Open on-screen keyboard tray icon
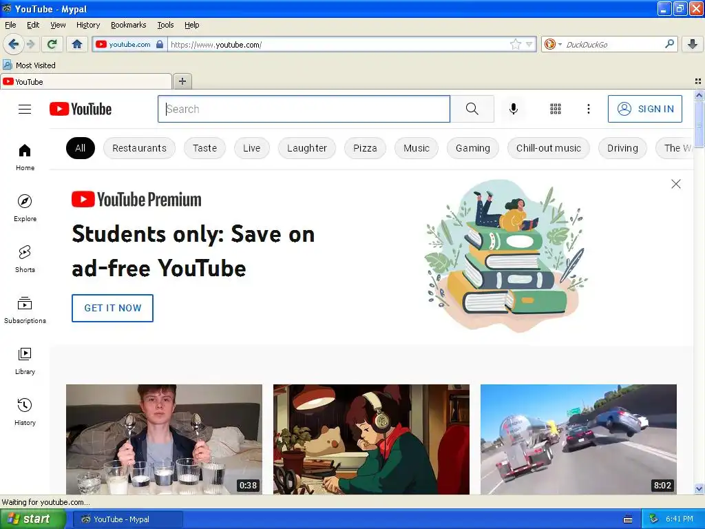The image size is (705, 529). pyautogui.click(x=628, y=519)
